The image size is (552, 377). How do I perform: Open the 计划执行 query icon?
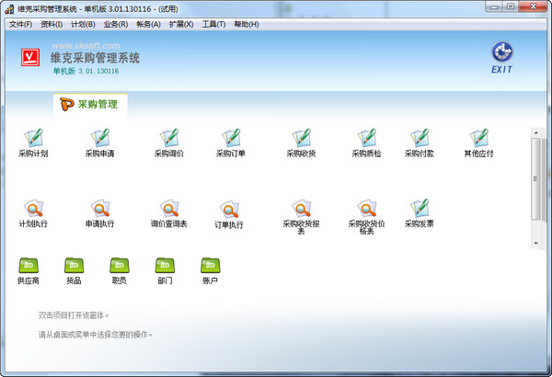click(x=33, y=213)
